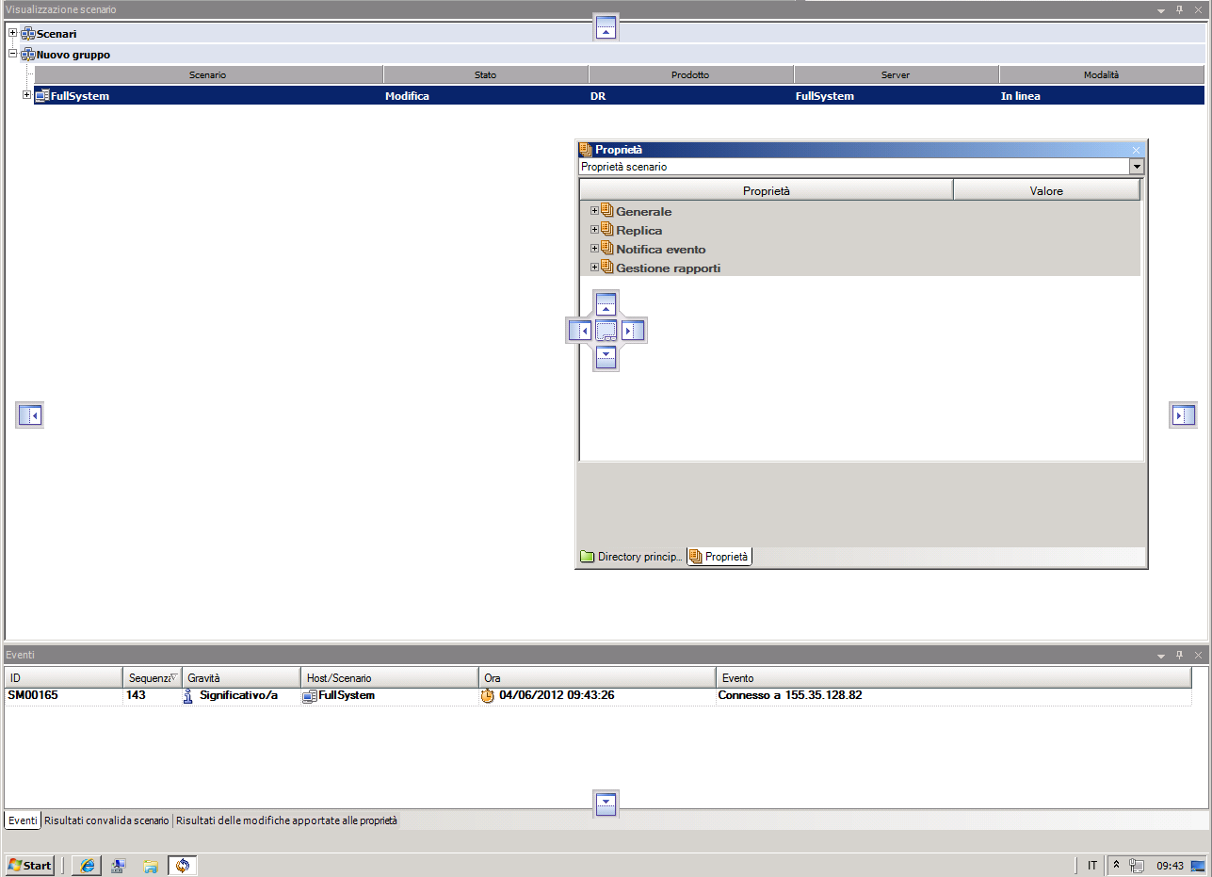1212x877 pixels.
Task: Click the down arrow in the center docking cluster
Action: tap(606, 357)
